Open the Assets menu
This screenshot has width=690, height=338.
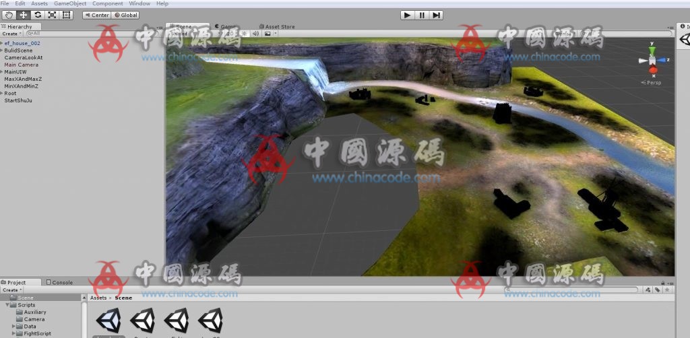point(39,3)
